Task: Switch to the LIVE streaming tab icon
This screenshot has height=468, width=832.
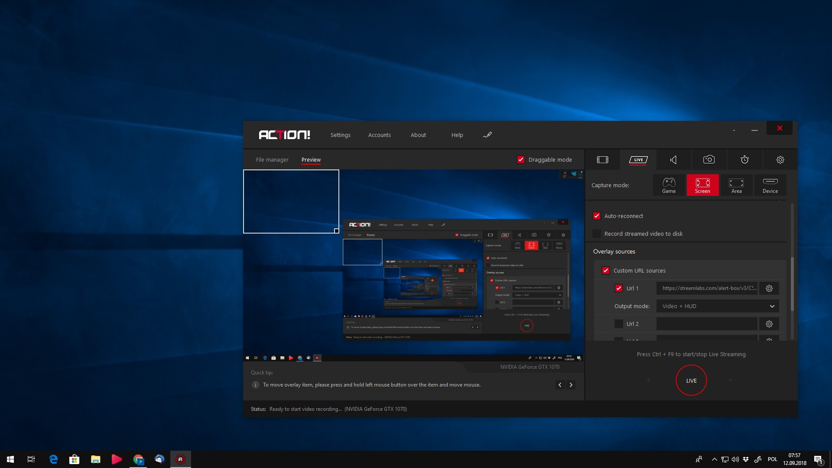Action: pos(638,160)
